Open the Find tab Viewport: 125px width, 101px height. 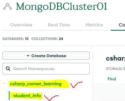pos(112,79)
